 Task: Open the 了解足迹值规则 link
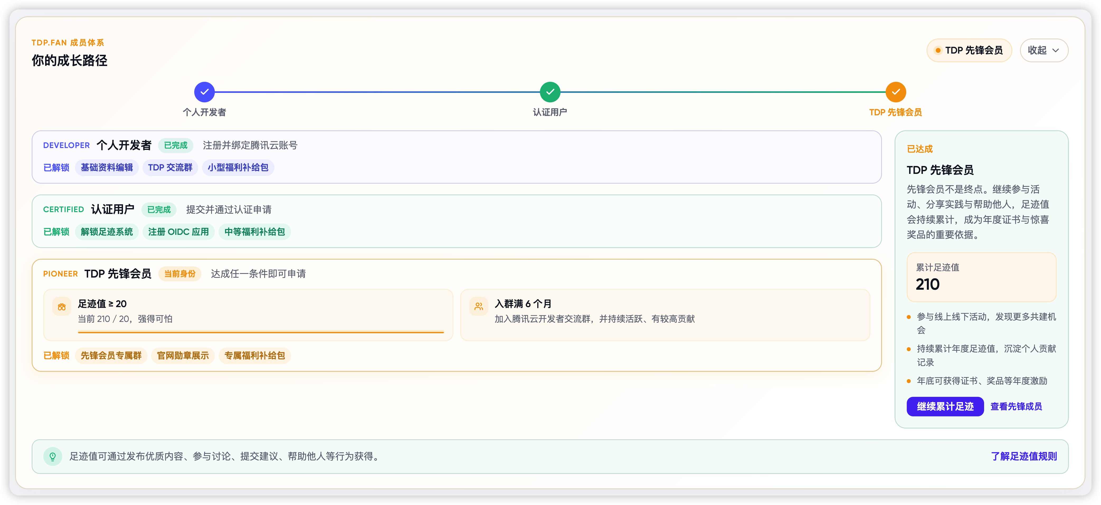(1024, 456)
